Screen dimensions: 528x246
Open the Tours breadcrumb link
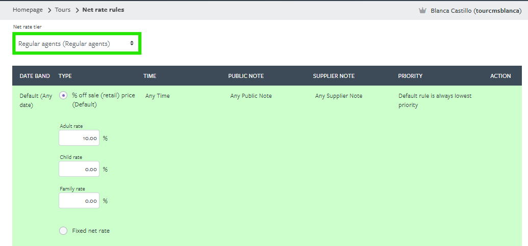tap(63, 10)
